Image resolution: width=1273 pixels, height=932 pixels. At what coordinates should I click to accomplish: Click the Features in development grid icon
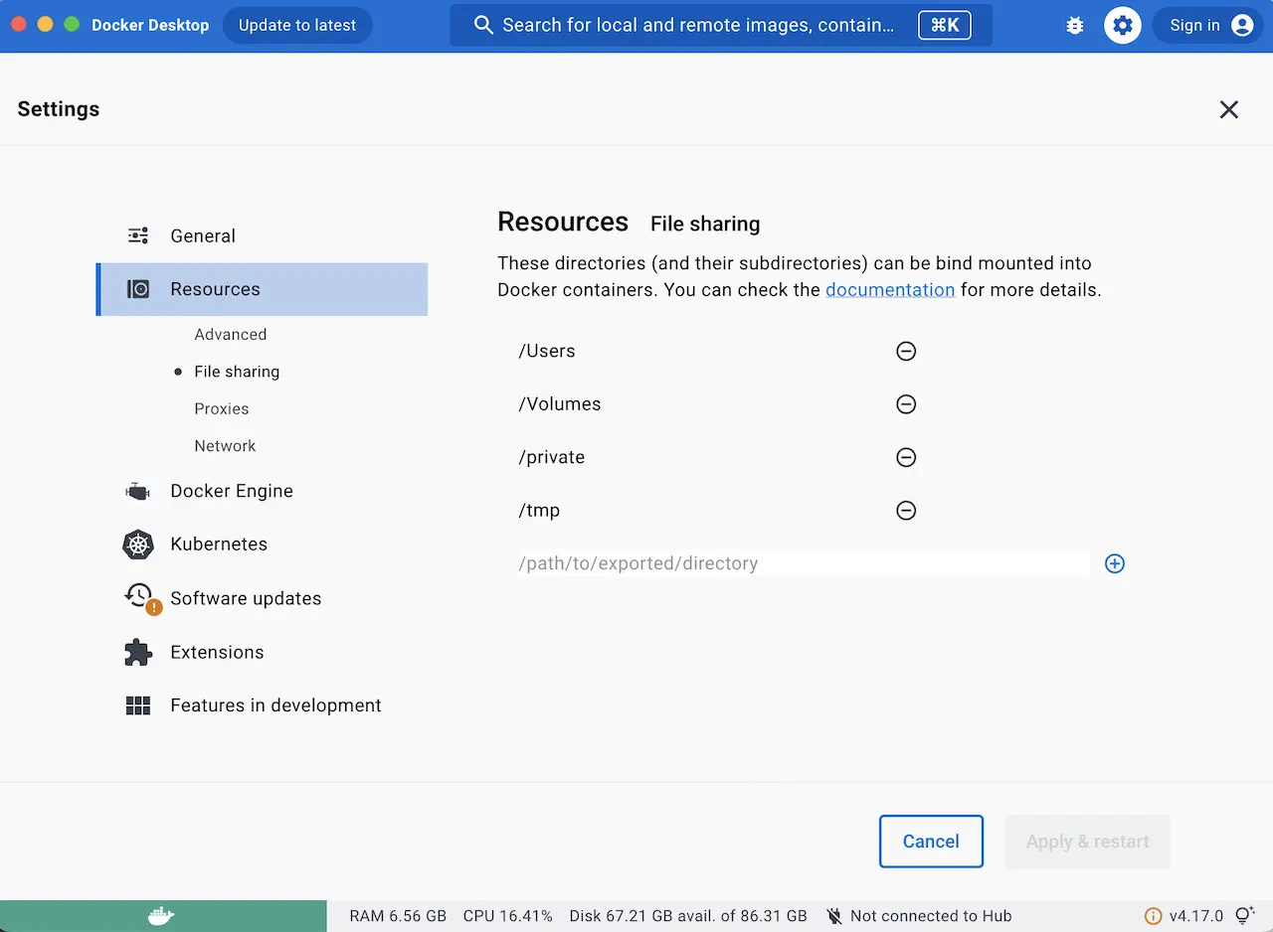[138, 705]
